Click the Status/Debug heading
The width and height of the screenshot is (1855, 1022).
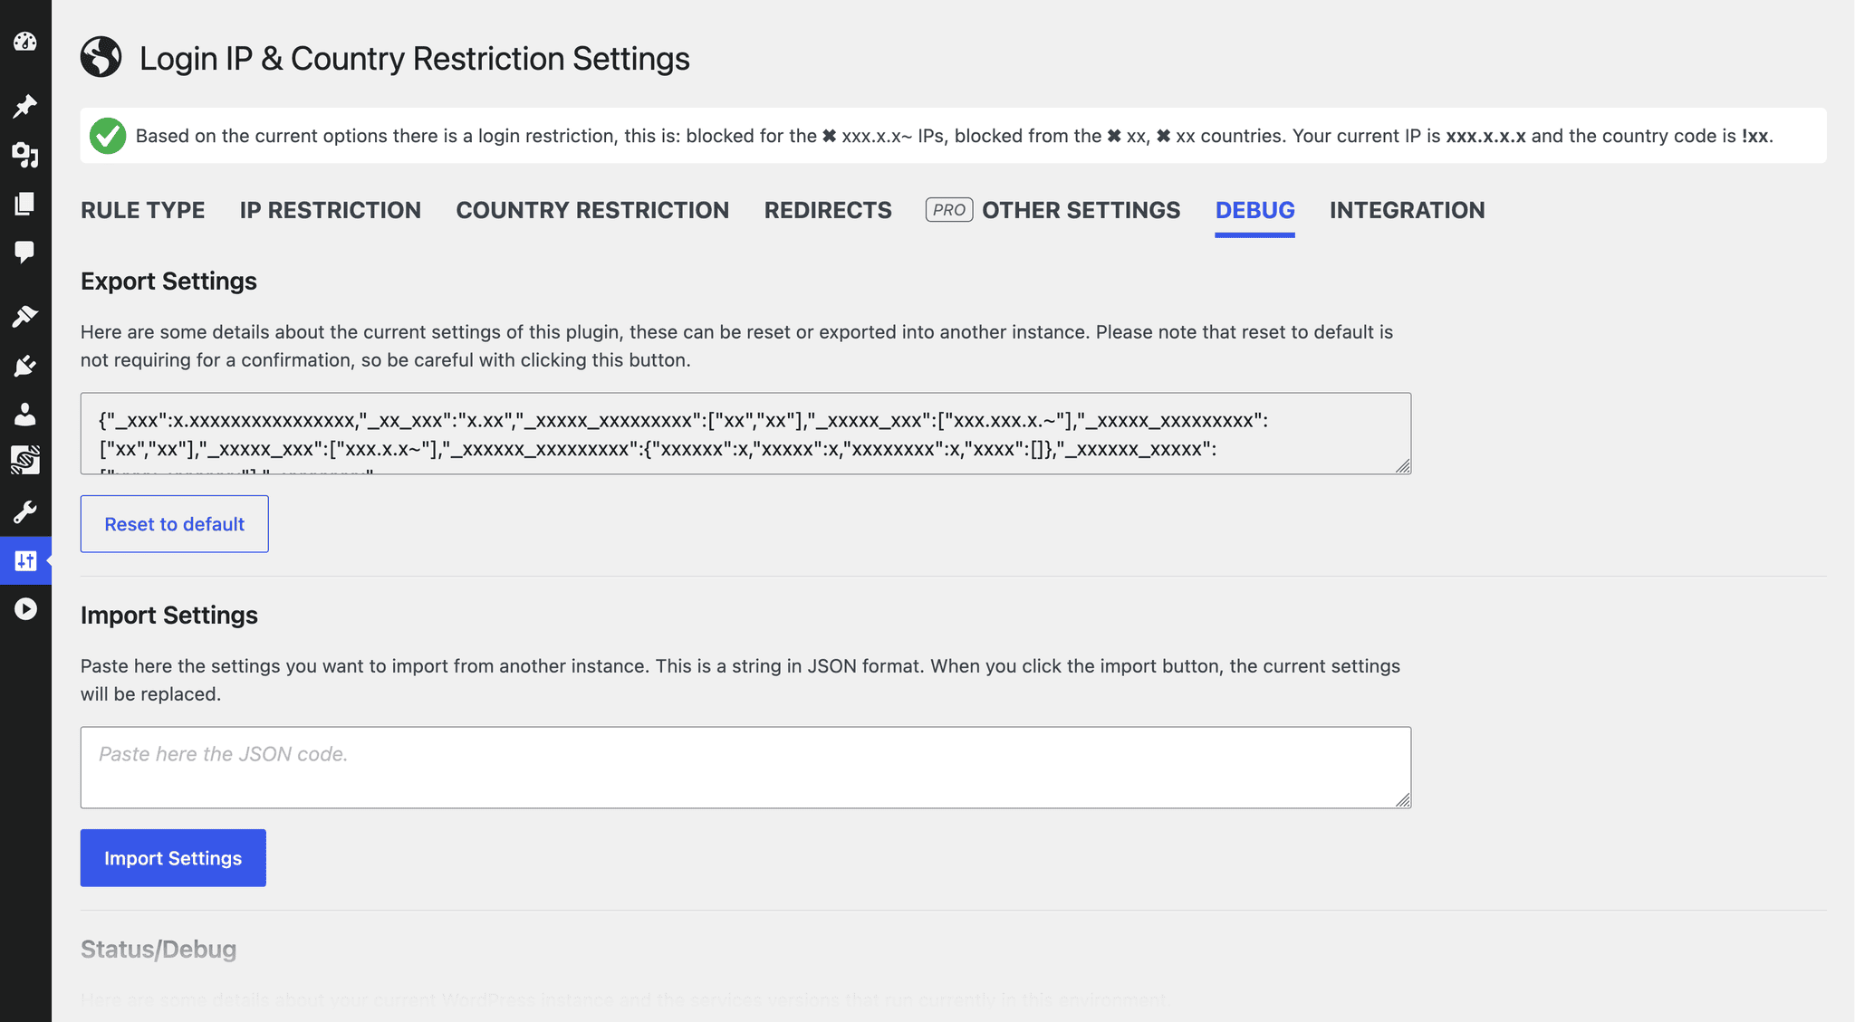pyautogui.click(x=159, y=950)
